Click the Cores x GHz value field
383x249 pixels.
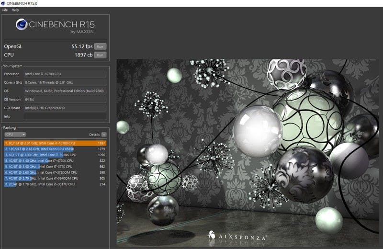[x=65, y=82]
